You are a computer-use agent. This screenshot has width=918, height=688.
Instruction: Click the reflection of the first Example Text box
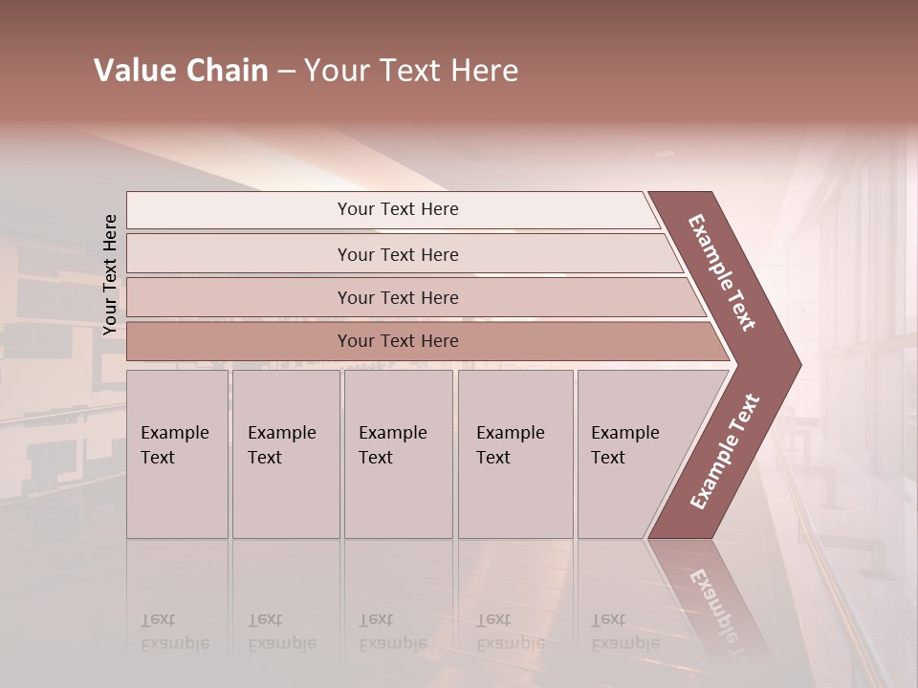(x=176, y=612)
